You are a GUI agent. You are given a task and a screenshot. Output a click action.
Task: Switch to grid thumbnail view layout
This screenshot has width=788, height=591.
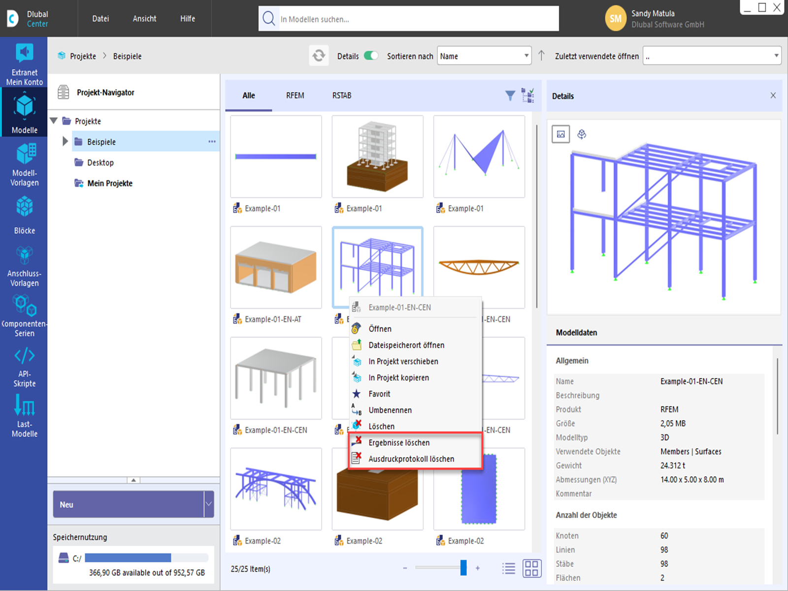[x=532, y=568]
